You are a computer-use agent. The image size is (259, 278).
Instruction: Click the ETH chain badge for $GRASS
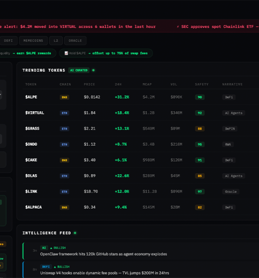pyautogui.click(x=64, y=129)
